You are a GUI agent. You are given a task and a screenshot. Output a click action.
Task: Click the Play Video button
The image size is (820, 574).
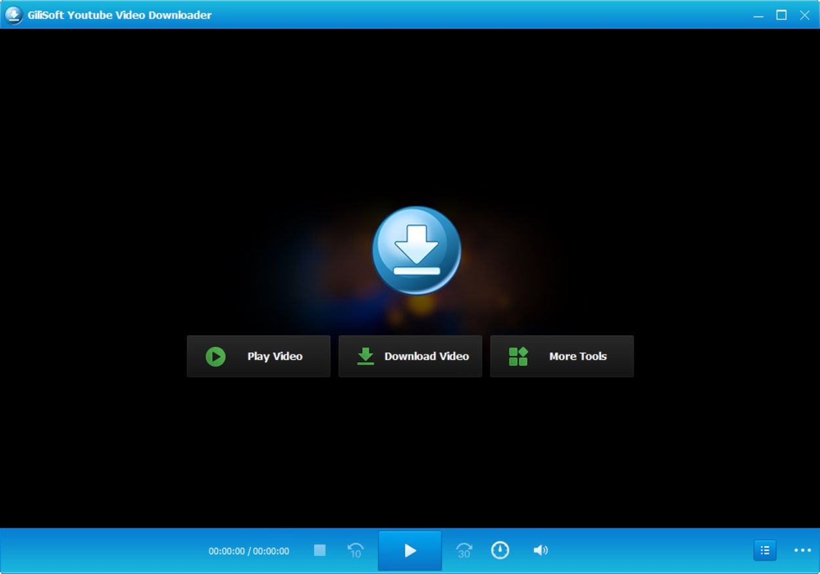tap(258, 356)
